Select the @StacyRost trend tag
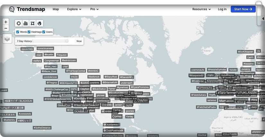265x137 pixels. click(x=111, y=77)
